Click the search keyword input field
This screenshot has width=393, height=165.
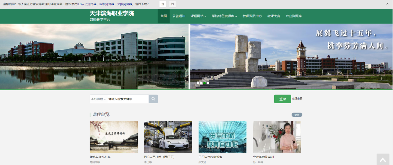pyautogui.click(x=128, y=99)
